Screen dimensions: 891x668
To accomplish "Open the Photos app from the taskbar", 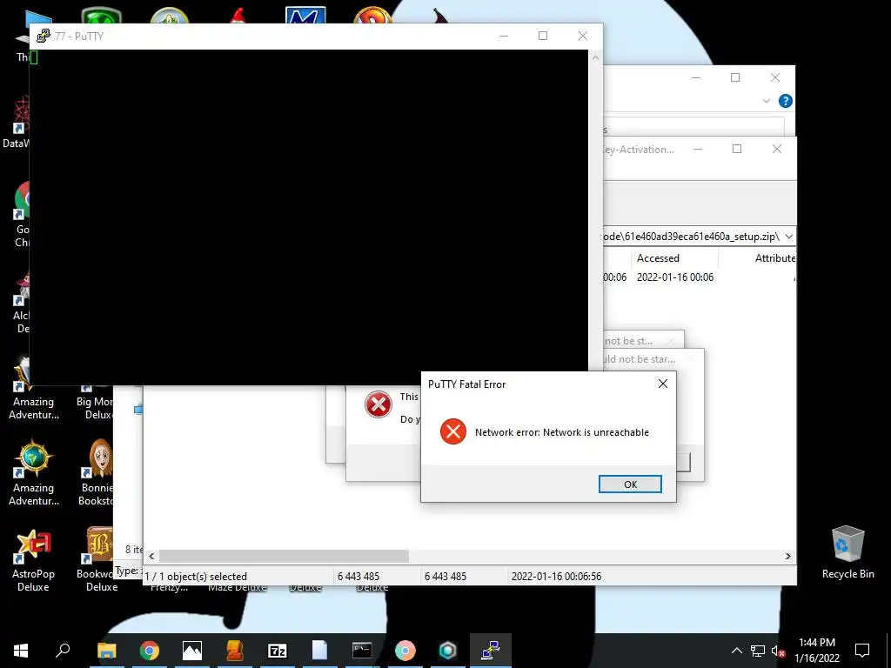I will click(191, 651).
